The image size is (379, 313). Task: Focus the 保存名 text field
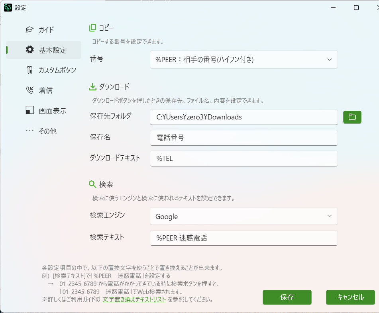point(244,138)
